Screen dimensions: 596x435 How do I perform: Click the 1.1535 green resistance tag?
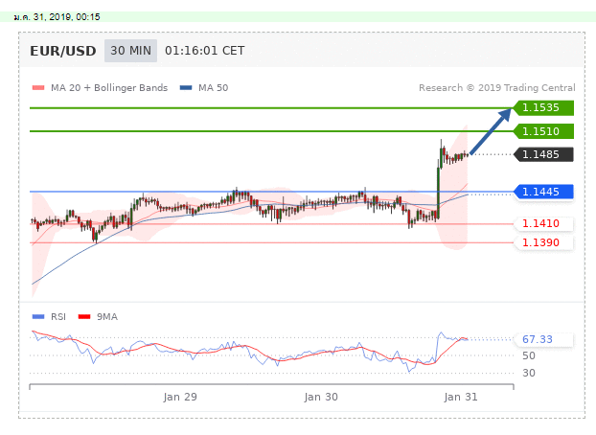(543, 108)
